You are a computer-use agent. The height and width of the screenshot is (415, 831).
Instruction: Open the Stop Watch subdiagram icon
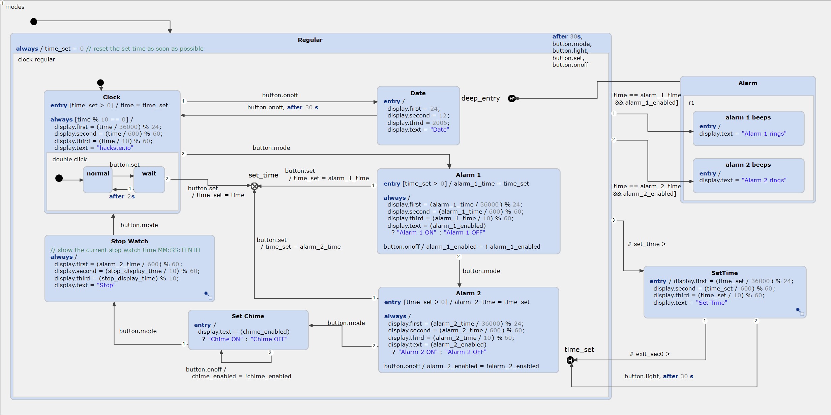click(x=208, y=295)
